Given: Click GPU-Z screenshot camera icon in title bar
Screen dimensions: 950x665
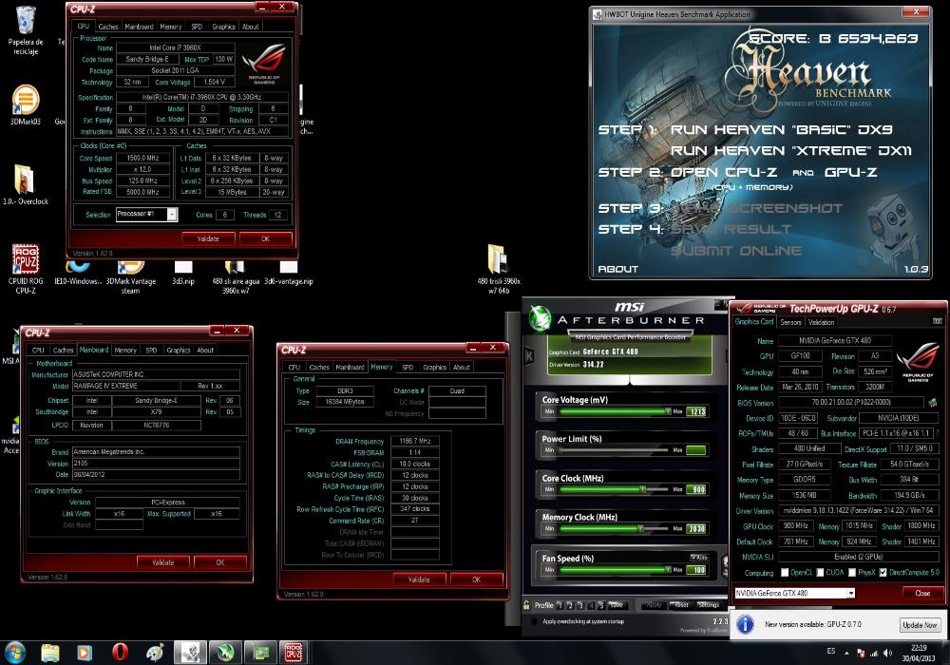Looking at the screenshot, I should click(x=938, y=322).
